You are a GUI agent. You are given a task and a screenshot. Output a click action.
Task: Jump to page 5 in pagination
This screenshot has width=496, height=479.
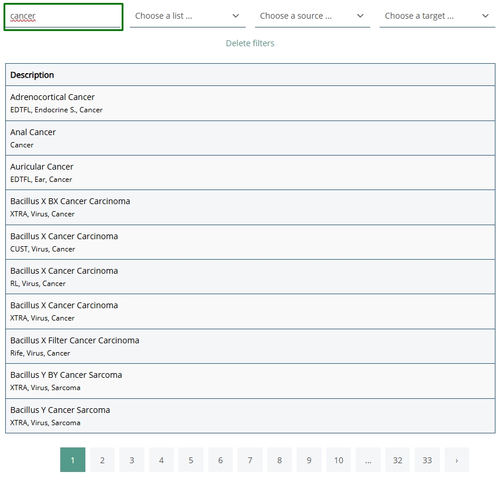pos(191,460)
